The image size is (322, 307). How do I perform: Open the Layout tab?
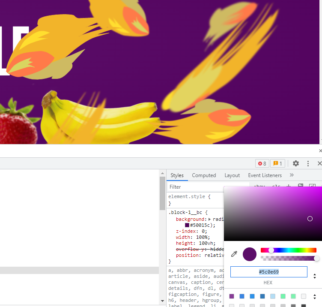click(232, 175)
